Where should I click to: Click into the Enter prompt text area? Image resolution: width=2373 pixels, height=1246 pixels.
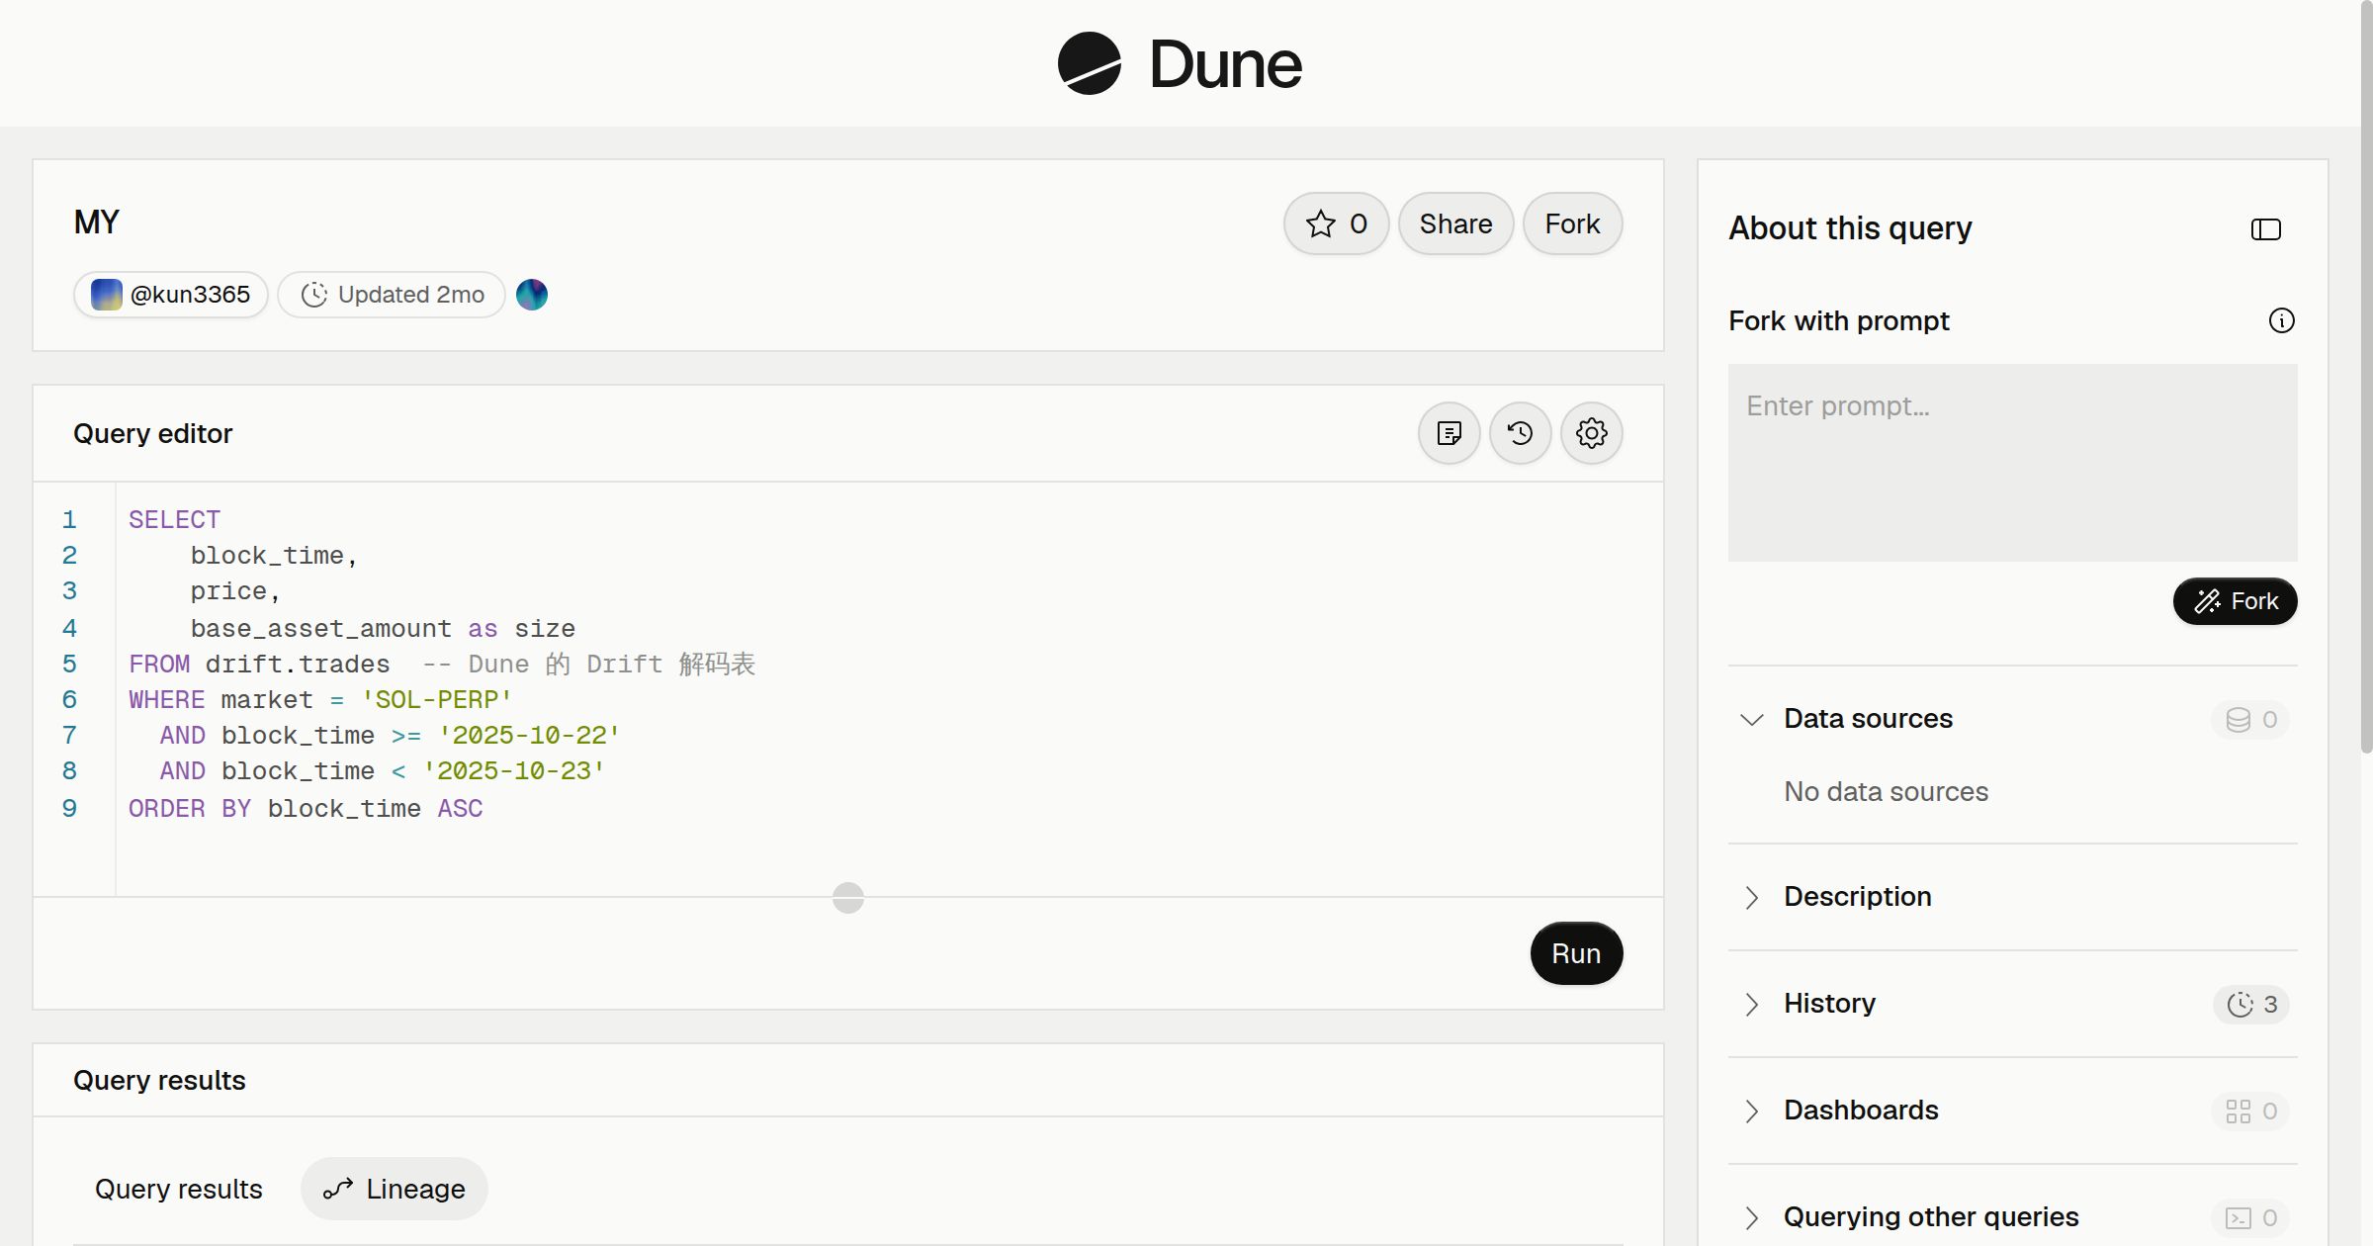click(2012, 463)
